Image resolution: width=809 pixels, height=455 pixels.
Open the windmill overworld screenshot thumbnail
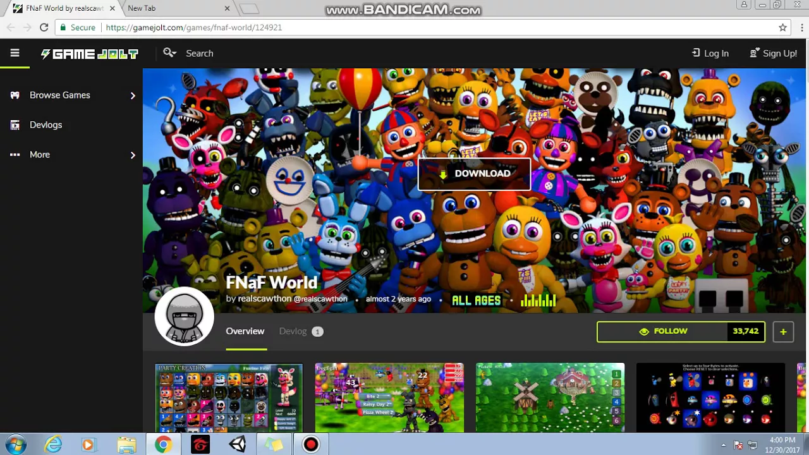coord(550,398)
